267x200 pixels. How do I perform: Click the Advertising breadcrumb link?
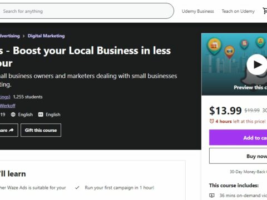(10, 36)
